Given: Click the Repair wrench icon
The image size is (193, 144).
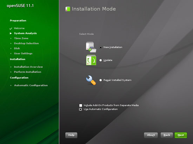Looking at the screenshot, I should coord(91,80).
